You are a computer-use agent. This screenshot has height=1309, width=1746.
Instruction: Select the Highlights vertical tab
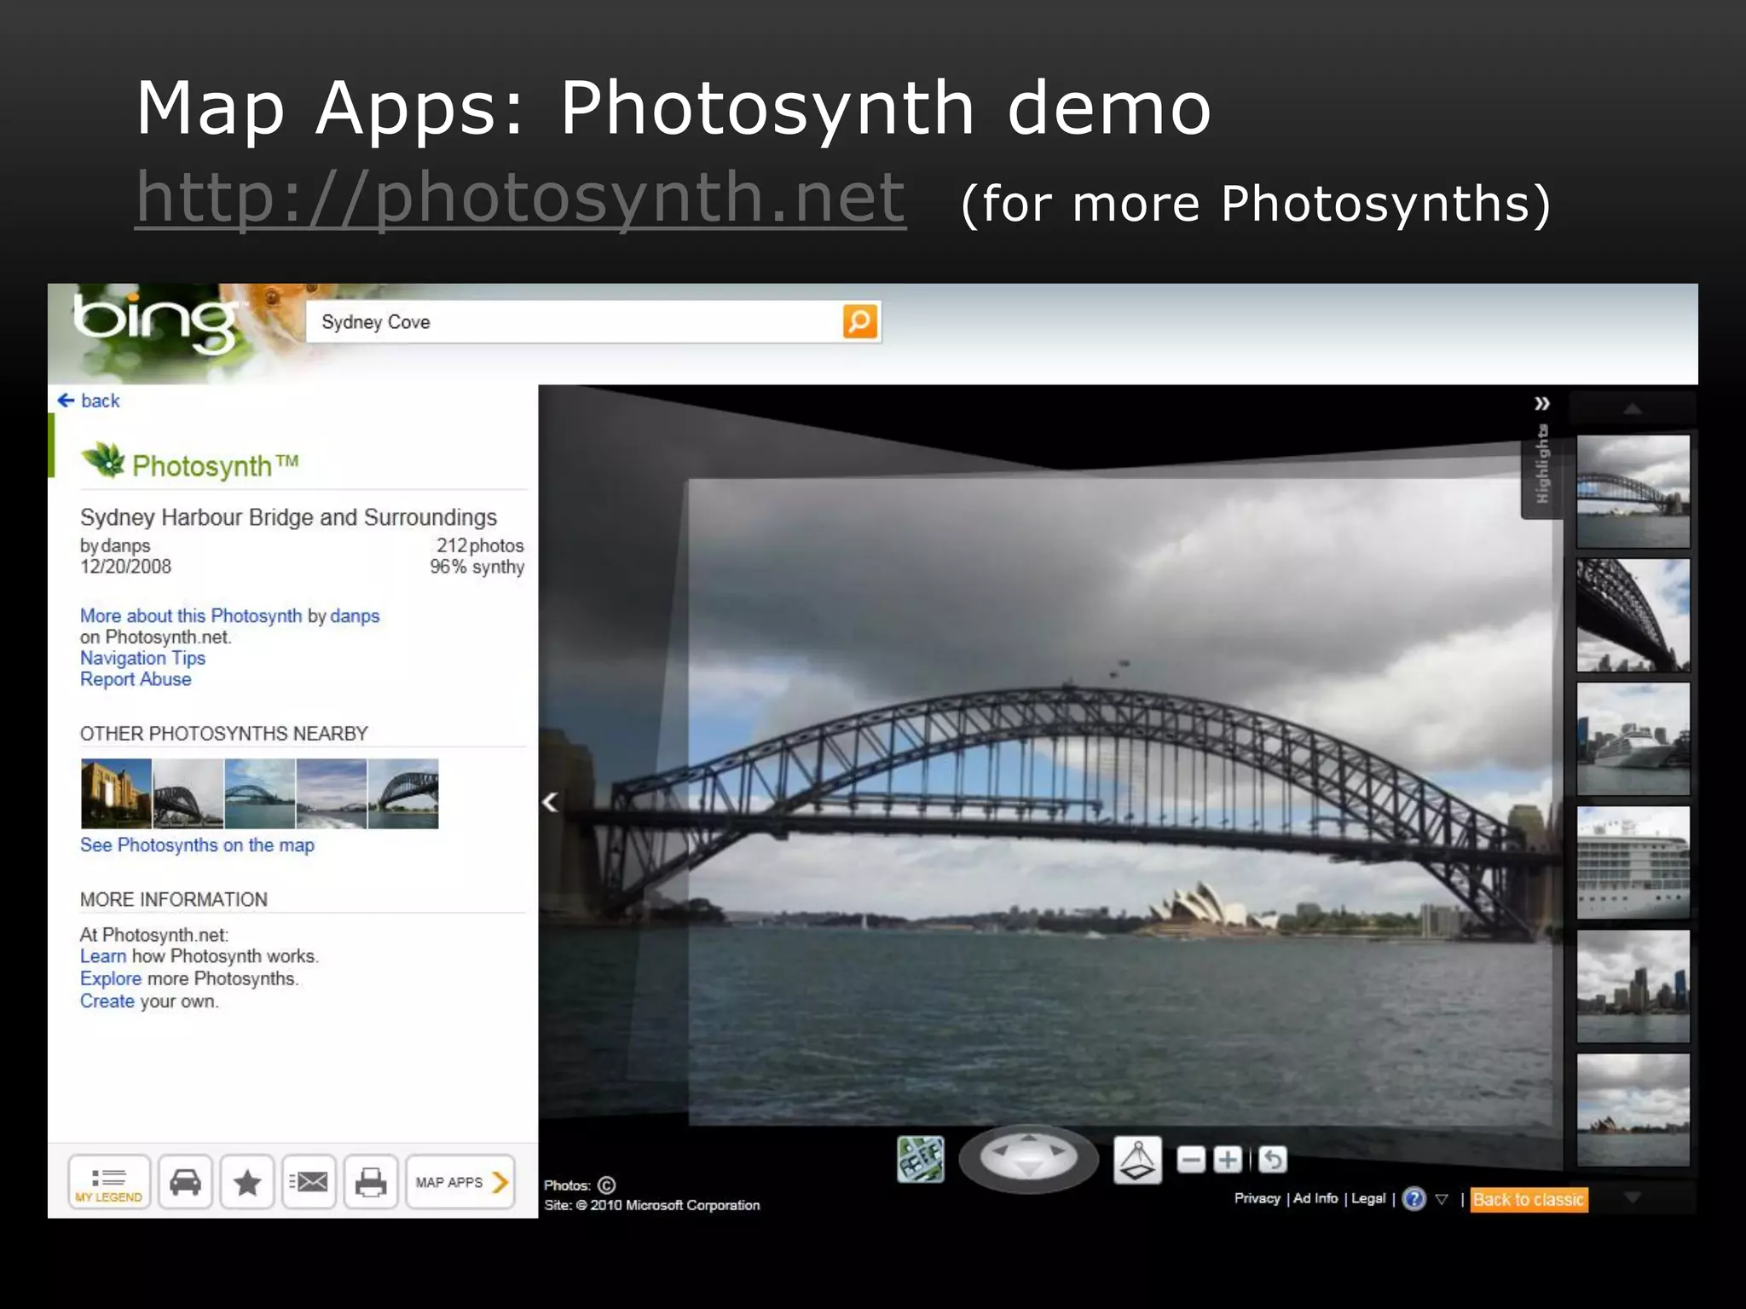[1542, 465]
